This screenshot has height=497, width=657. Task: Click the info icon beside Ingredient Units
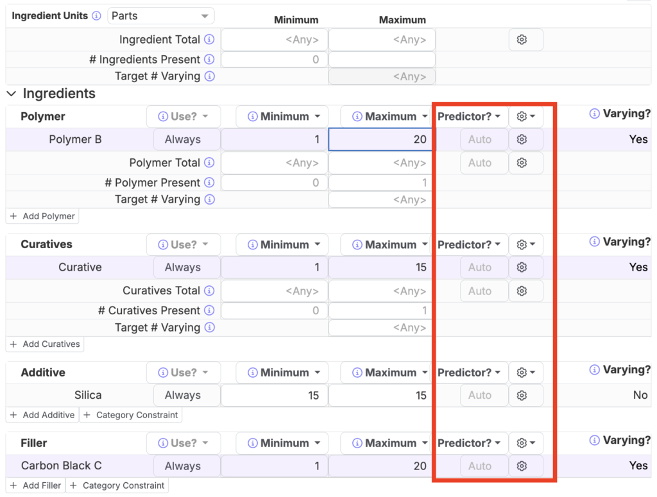[96, 16]
